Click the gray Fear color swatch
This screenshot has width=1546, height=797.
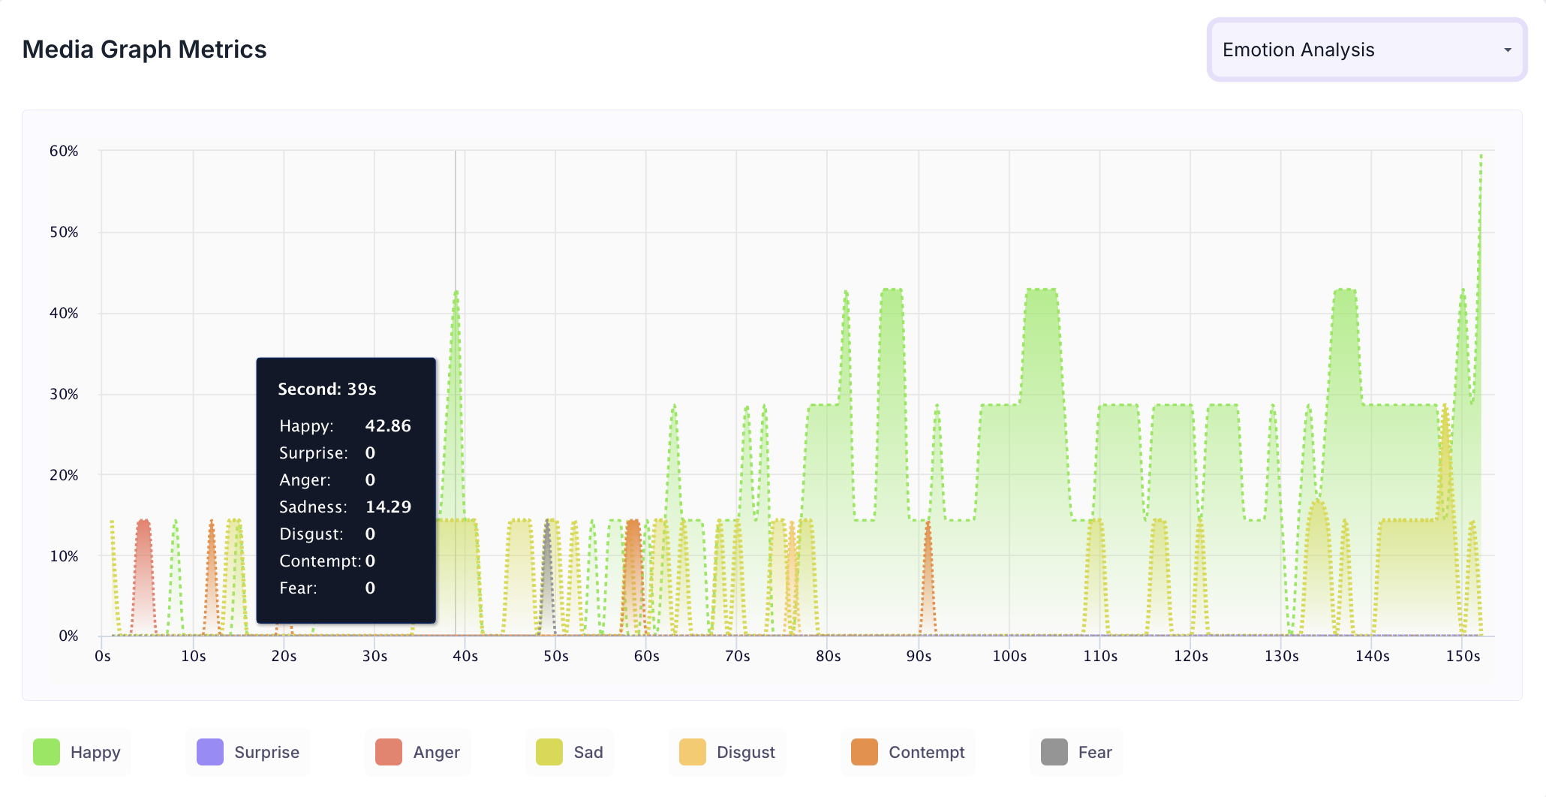pos(1054,752)
